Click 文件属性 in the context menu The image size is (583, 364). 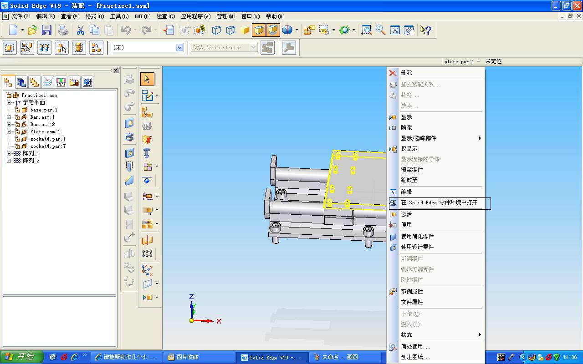[x=436, y=302]
